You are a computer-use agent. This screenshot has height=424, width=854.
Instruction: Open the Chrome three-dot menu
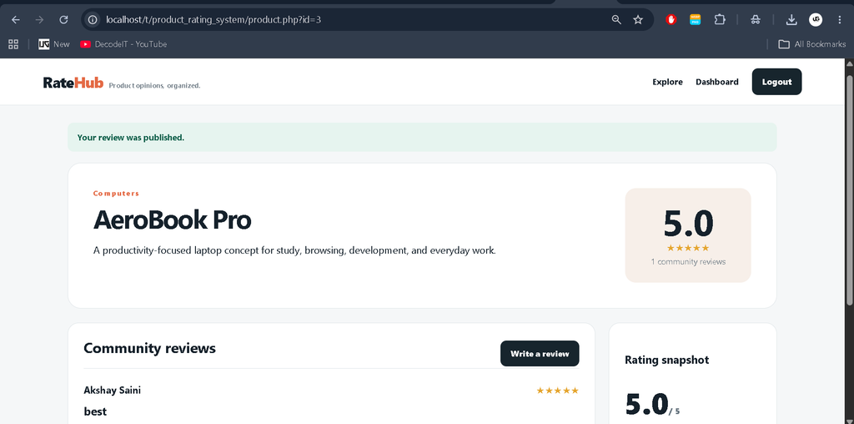839,20
